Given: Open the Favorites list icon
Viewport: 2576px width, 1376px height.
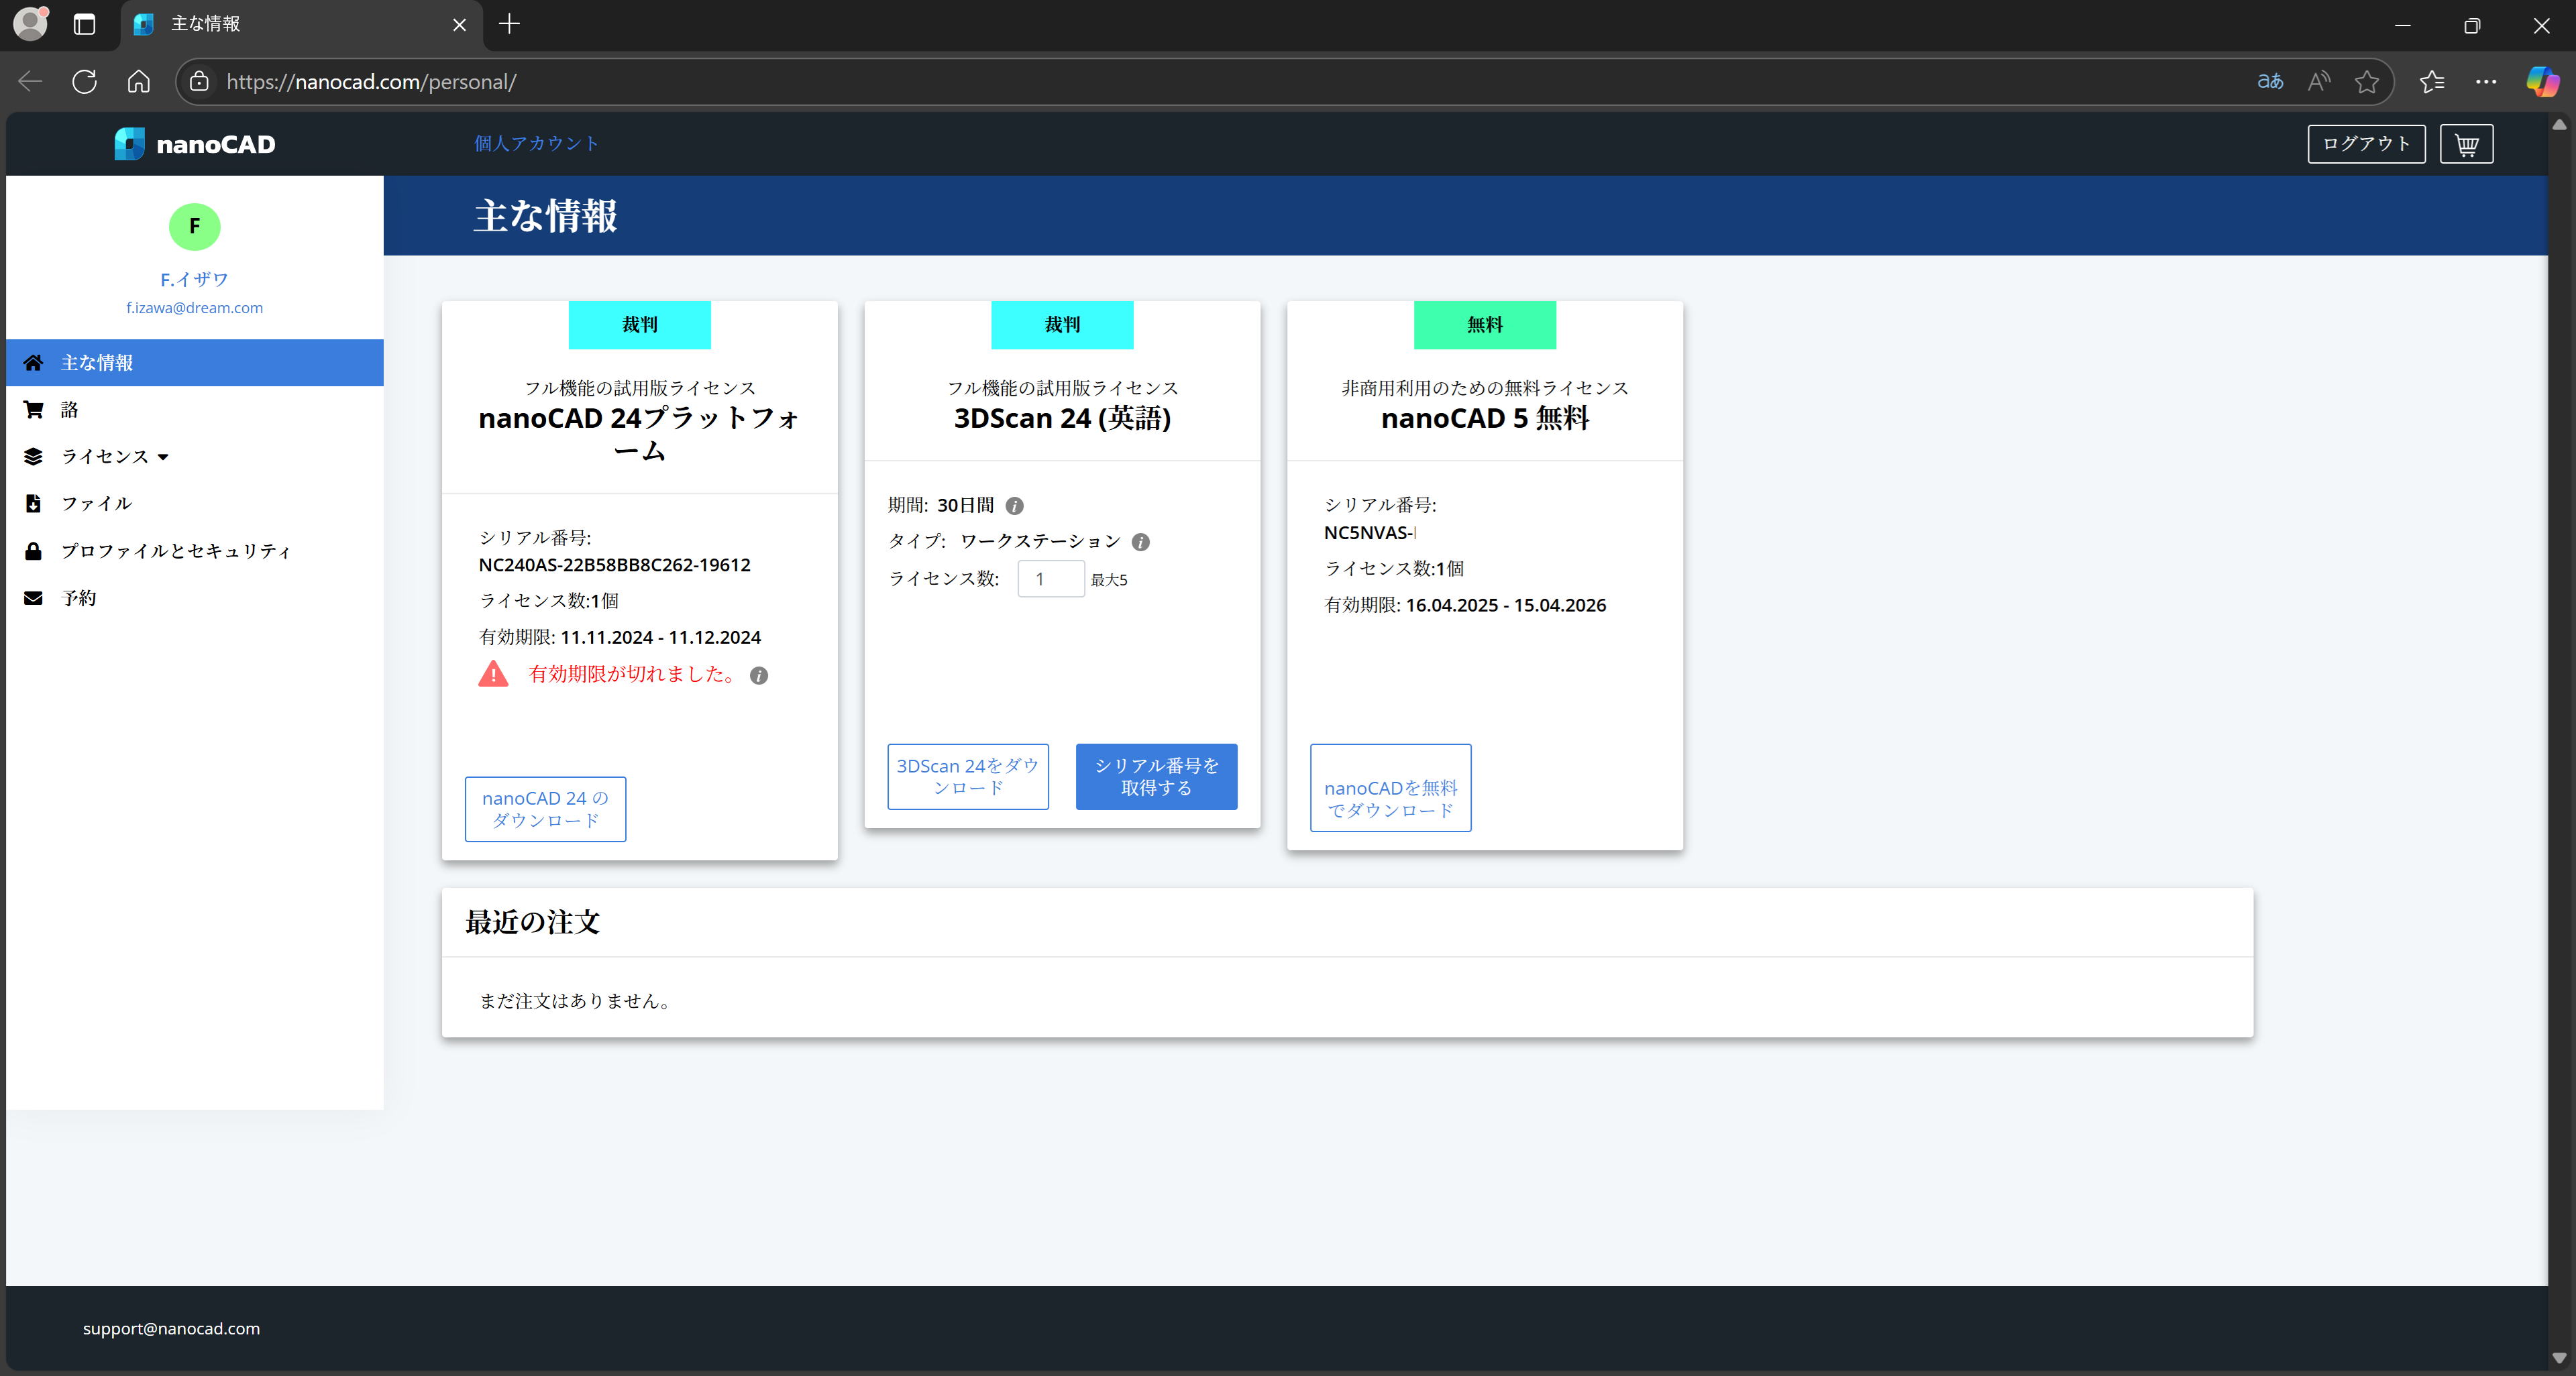Looking at the screenshot, I should coord(2432,82).
